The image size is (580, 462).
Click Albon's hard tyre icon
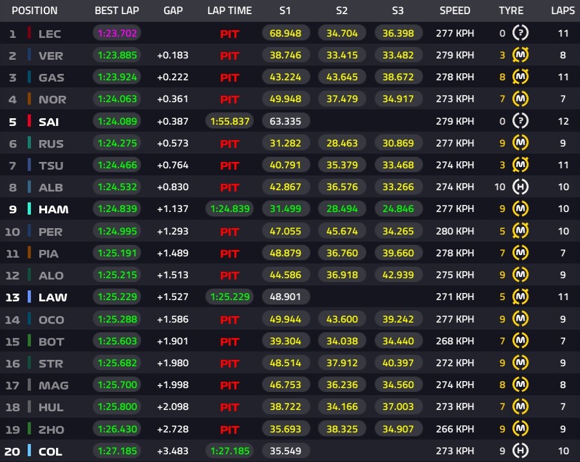[520, 187]
